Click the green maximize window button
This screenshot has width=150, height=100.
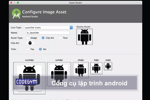point(18,2)
